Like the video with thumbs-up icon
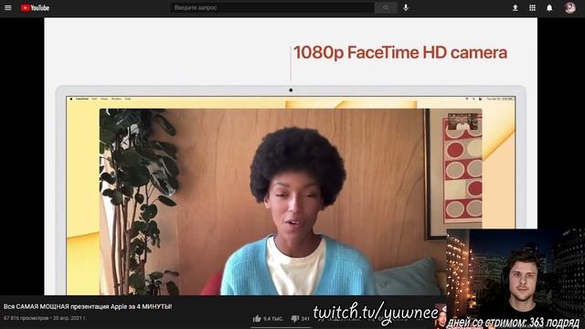This screenshot has width=585, height=329. point(257,319)
